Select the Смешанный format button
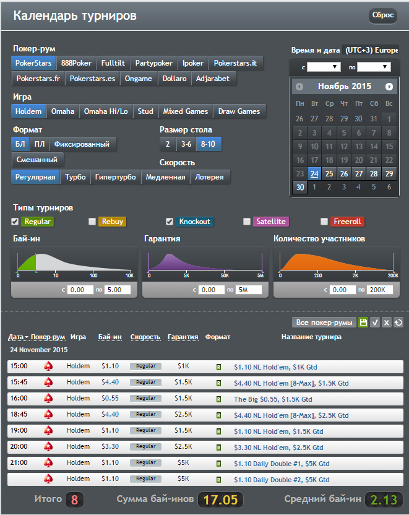The height and width of the screenshot is (515, 409). click(x=37, y=160)
